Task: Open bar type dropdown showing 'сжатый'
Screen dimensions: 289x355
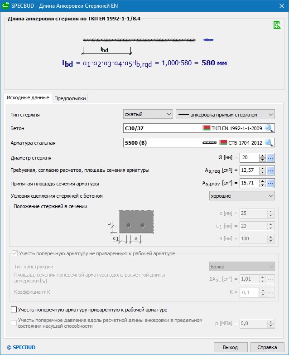Action: tap(148, 114)
